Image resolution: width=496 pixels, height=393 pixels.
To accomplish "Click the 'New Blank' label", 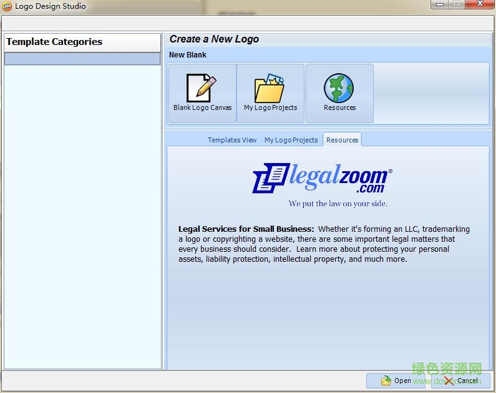I will pyautogui.click(x=188, y=55).
